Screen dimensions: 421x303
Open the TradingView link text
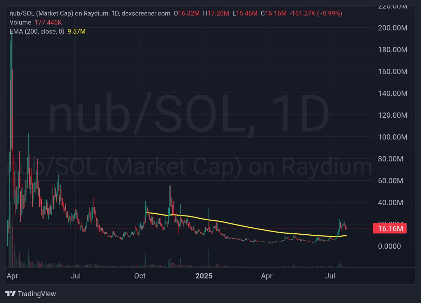coord(37,294)
